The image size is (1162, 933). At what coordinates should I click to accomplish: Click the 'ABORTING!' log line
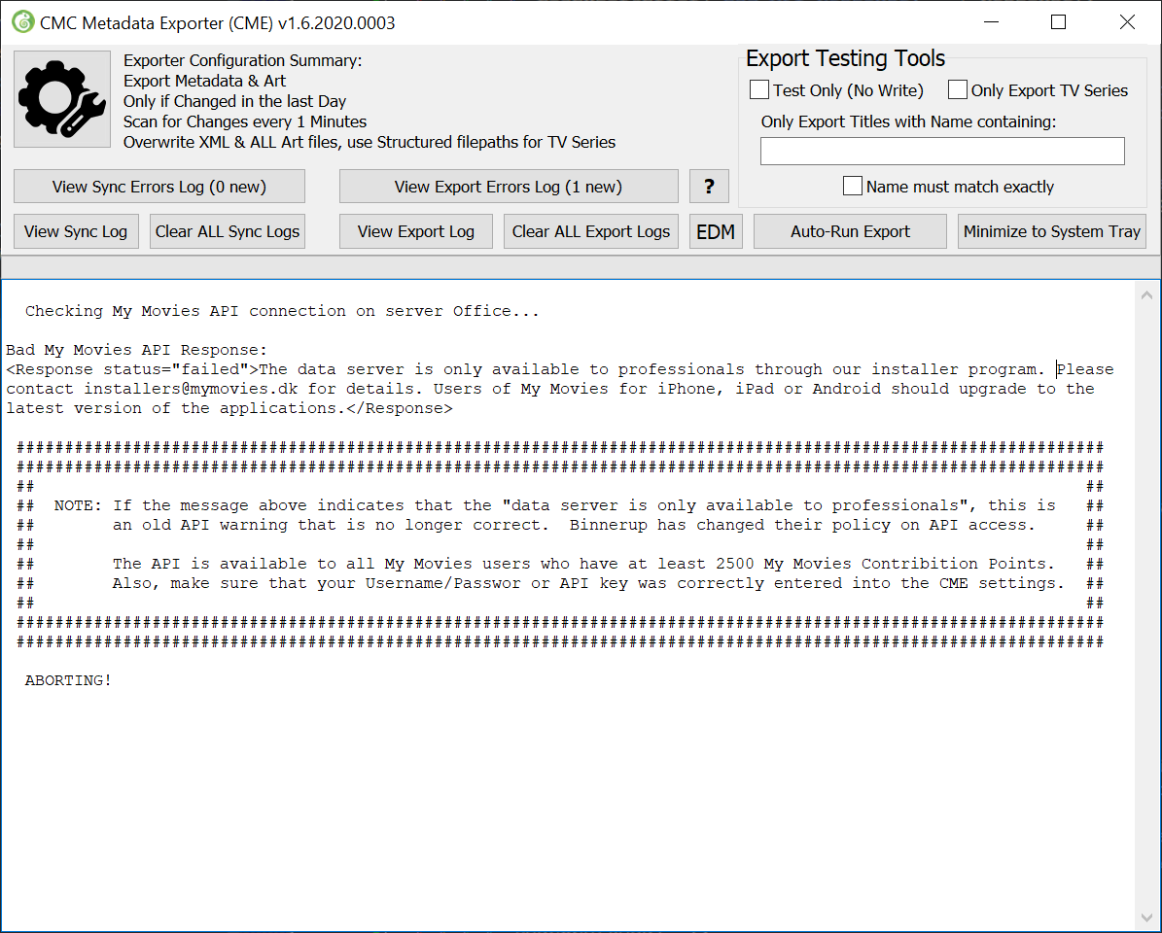coord(68,680)
